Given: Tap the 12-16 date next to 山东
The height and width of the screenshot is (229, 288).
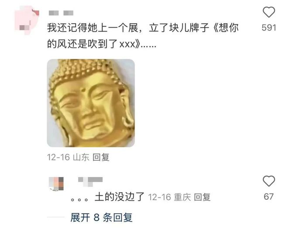Looking at the screenshot, I should pyautogui.click(x=58, y=157).
